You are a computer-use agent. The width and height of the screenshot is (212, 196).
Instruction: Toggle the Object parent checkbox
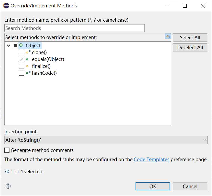point(15,46)
